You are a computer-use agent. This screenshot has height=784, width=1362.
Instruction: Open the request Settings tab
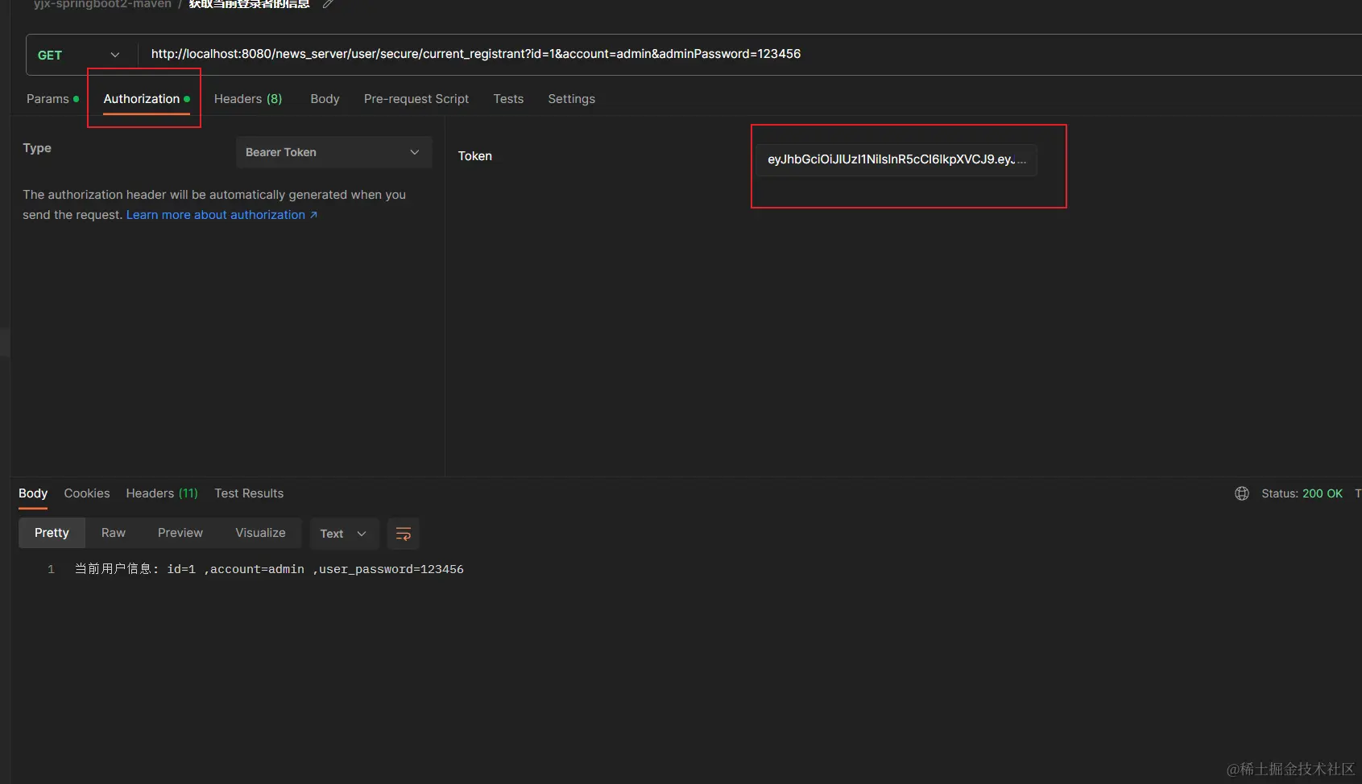(571, 99)
